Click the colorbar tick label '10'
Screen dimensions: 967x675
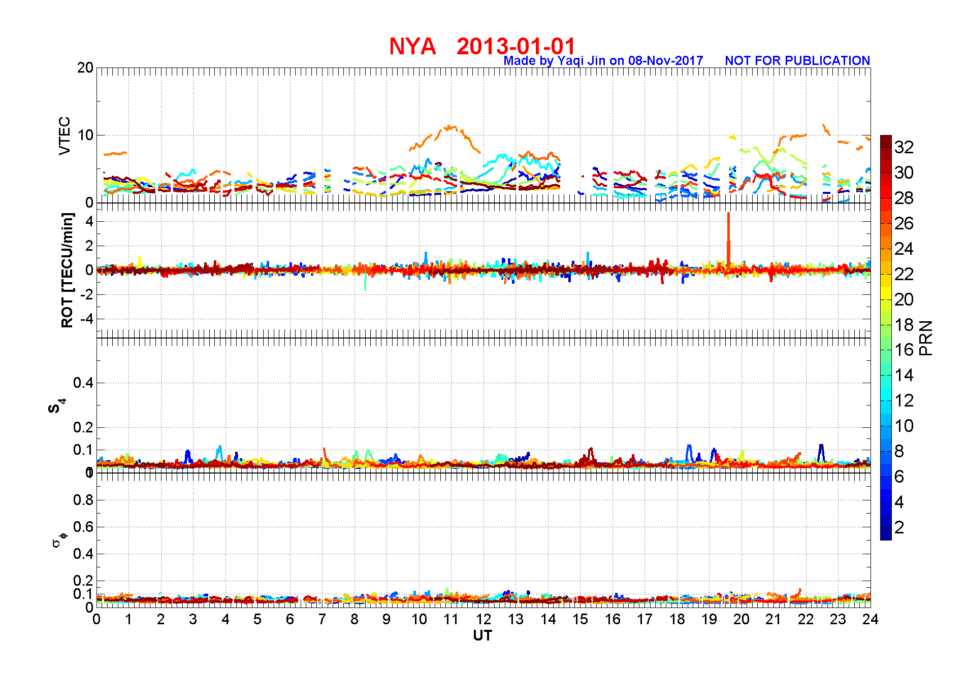point(904,426)
